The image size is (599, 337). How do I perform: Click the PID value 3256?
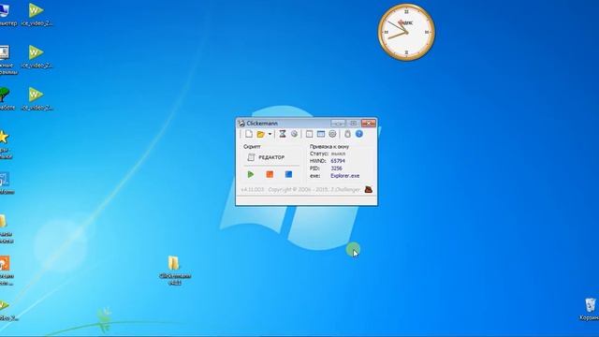point(336,168)
